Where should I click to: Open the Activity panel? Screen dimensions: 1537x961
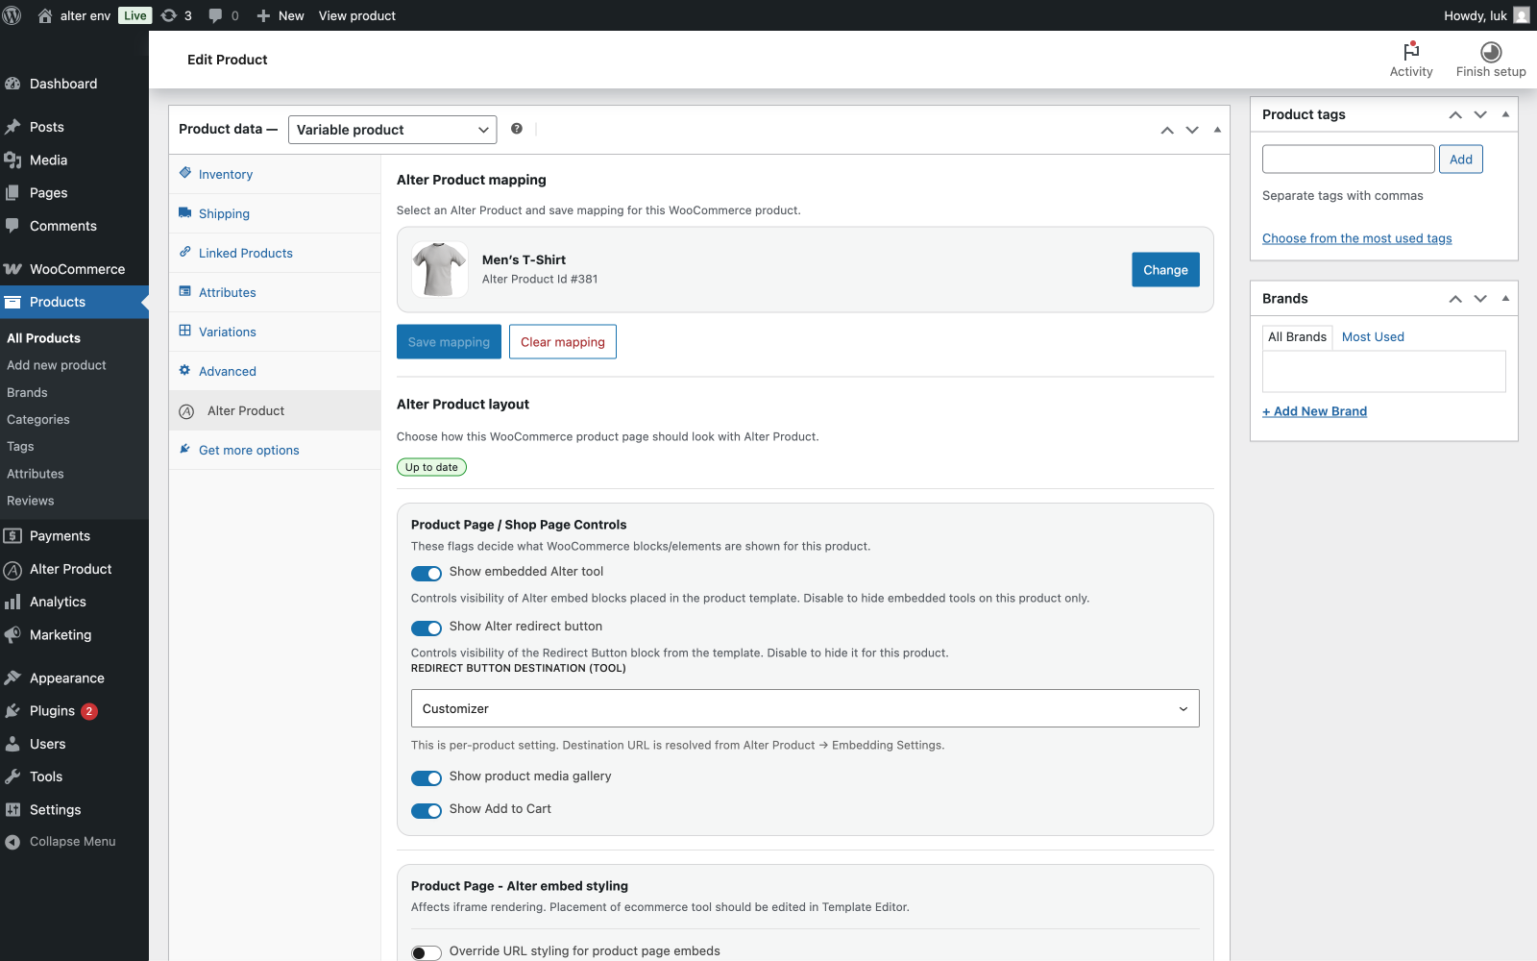pyautogui.click(x=1411, y=60)
